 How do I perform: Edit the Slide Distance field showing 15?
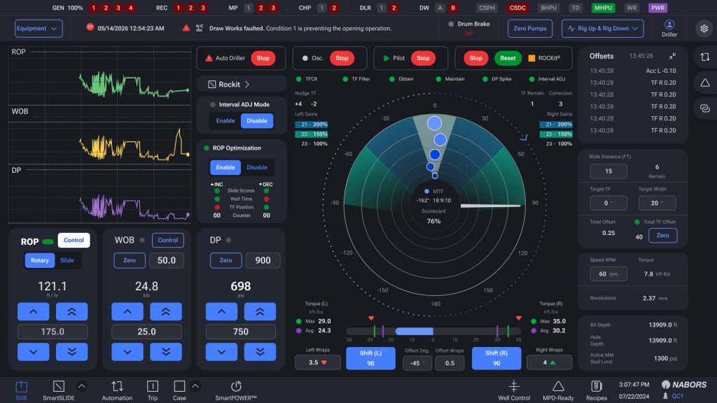(x=608, y=171)
